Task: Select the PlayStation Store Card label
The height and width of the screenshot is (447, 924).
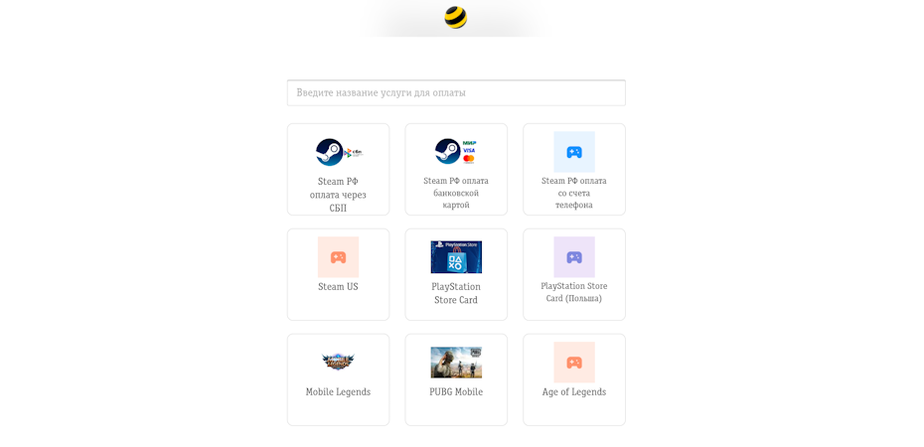Action: click(x=456, y=293)
